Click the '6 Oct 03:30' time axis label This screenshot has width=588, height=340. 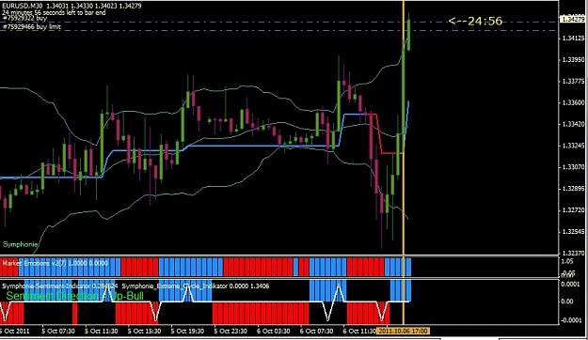point(274,332)
